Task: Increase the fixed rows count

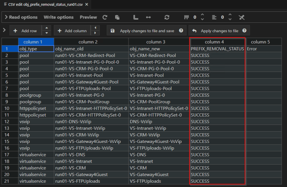Action: [x=230, y=15]
